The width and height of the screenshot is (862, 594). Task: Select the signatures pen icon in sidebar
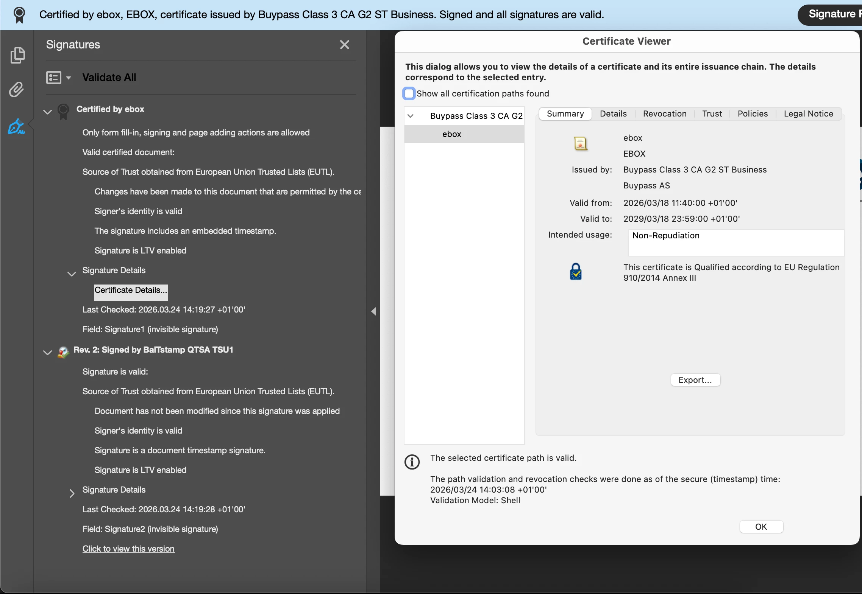(16, 127)
